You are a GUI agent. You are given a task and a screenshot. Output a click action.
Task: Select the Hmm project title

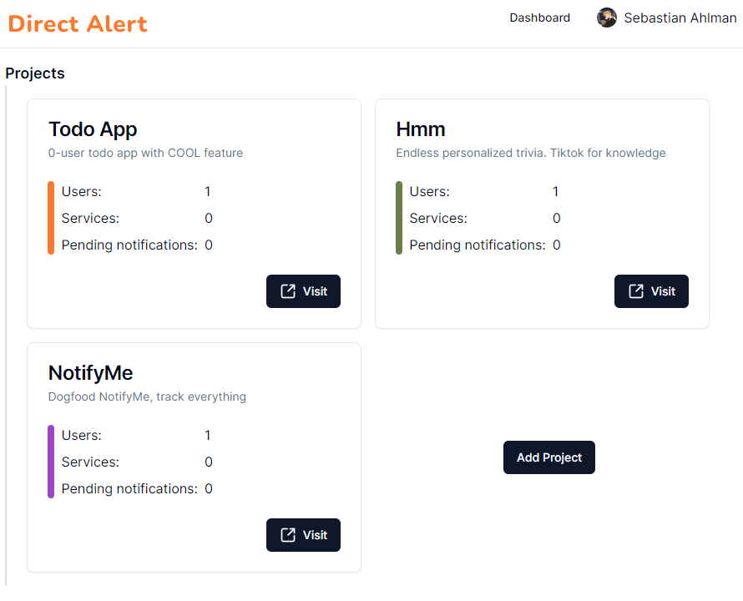(x=421, y=129)
